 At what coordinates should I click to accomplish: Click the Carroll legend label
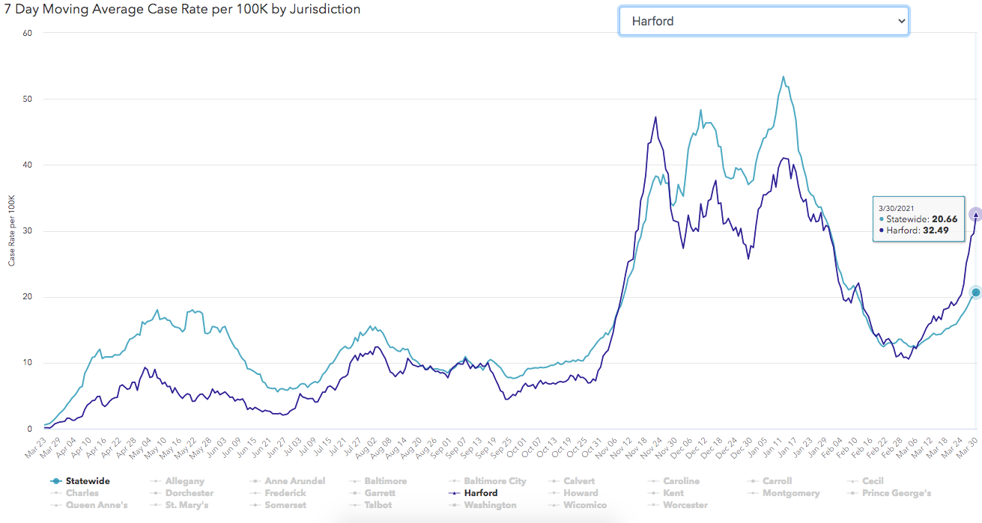777,481
